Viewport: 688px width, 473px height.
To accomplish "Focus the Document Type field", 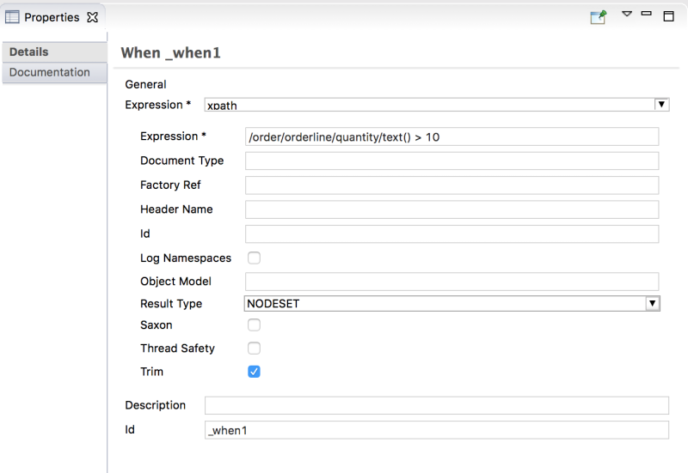I will 451,161.
